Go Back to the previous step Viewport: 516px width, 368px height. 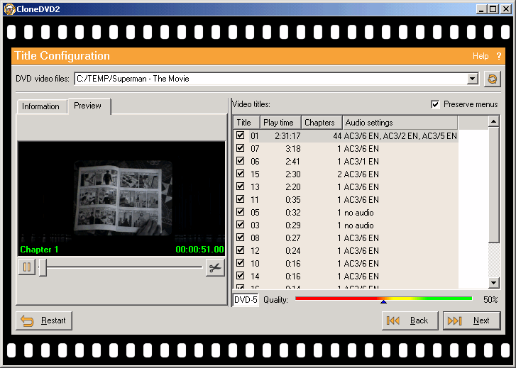410,320
